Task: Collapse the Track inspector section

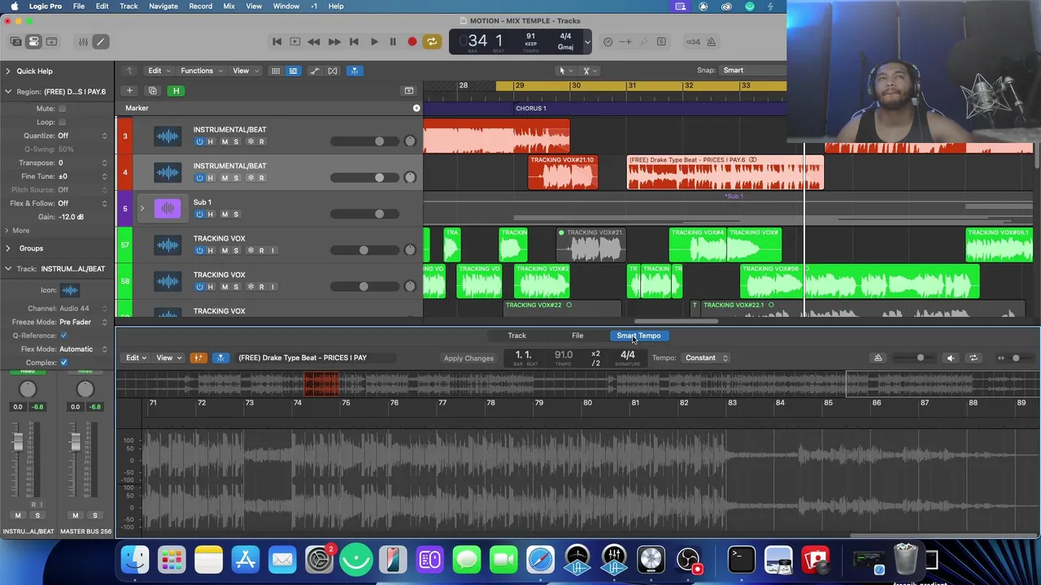Action: tap(7, 268)
